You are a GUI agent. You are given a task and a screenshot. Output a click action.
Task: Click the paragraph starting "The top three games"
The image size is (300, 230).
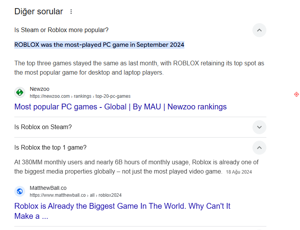(139, 68)
